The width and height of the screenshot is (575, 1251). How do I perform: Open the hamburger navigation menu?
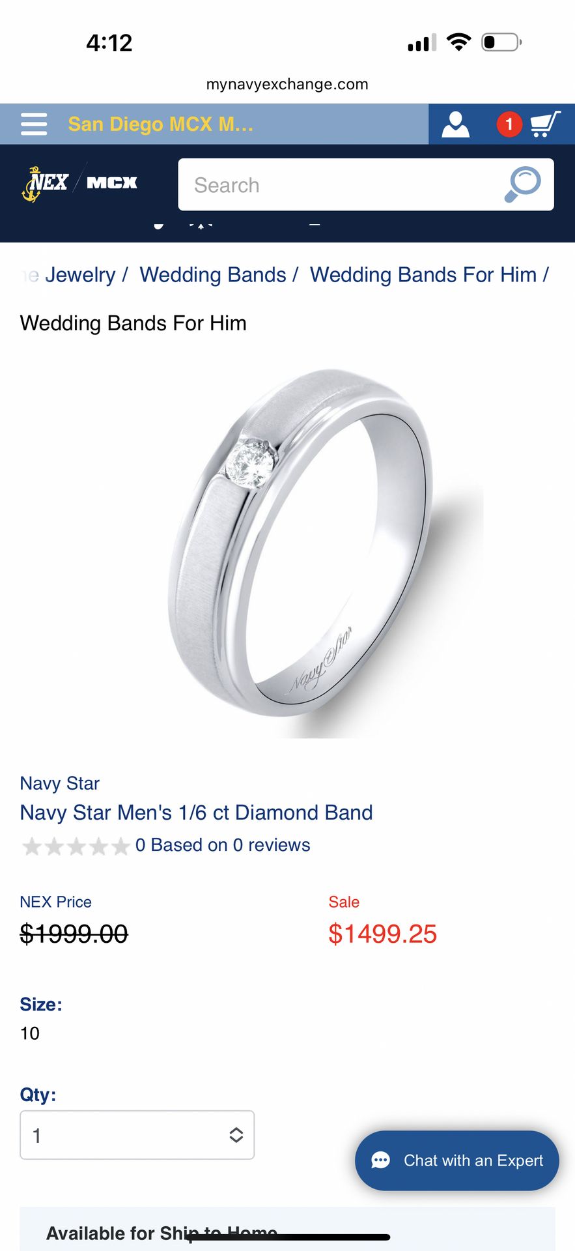tap(34, 124)
